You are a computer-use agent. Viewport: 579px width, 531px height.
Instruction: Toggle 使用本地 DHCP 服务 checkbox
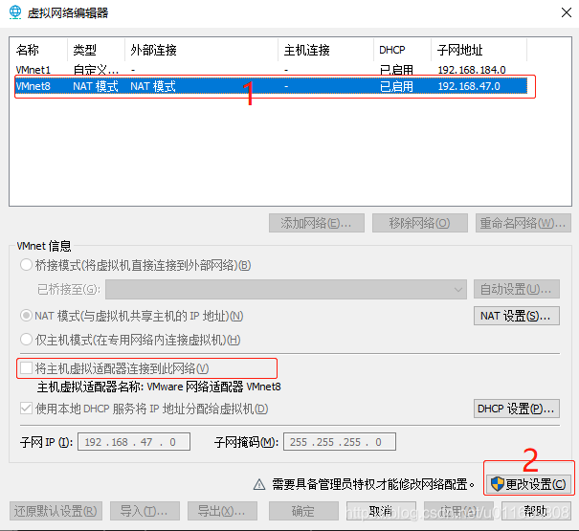[x=26, y=409]
